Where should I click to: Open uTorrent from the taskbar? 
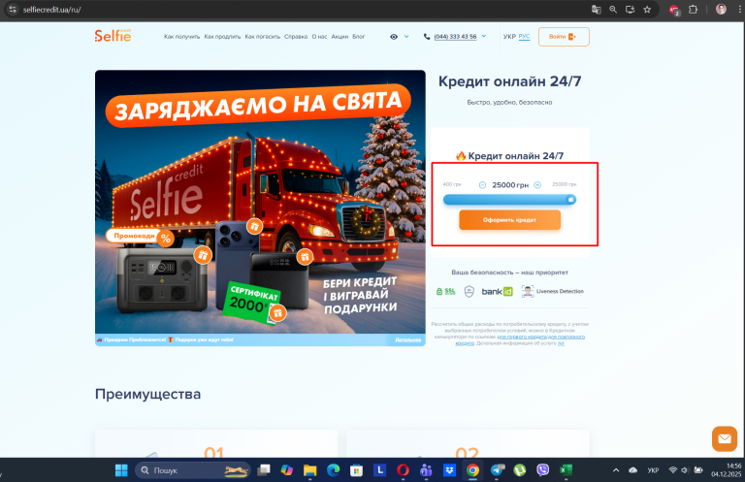coord(520,470)
